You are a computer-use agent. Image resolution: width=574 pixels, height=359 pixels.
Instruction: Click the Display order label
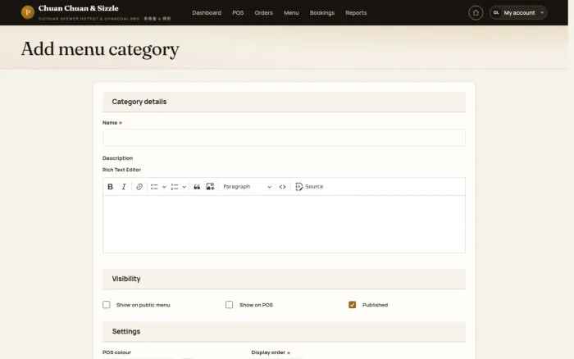tap(268, 352)
